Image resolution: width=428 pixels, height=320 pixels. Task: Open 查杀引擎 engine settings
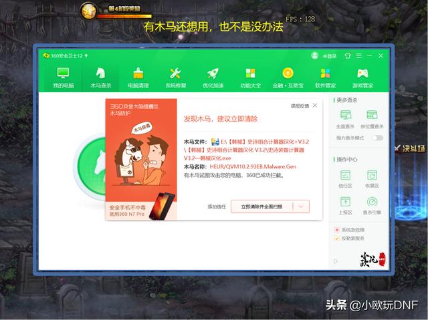click(372, 206)
